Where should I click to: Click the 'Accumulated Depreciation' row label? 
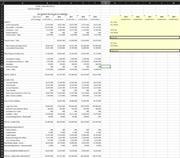click(15, 48)
